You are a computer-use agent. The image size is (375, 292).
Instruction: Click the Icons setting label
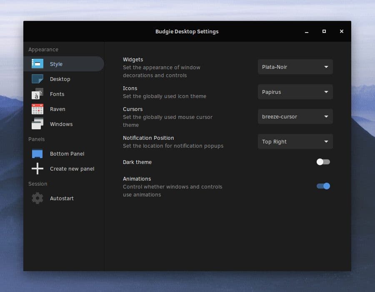click(x=130, y=88)
